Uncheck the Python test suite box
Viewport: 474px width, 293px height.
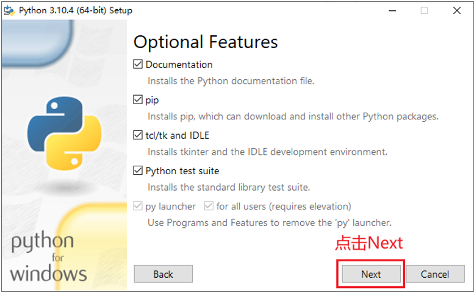138,171
